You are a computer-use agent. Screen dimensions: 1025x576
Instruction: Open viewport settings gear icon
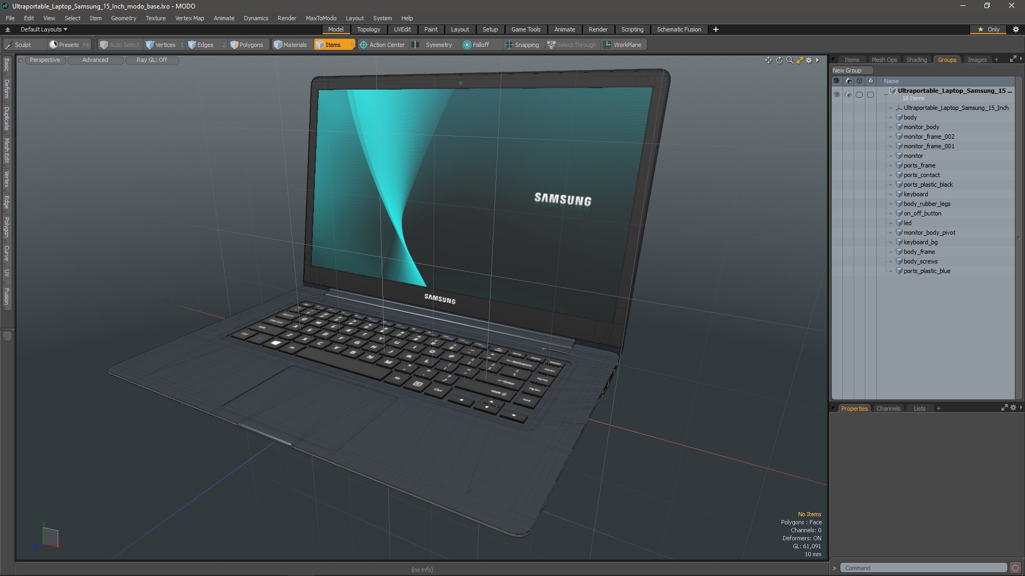(x=809, y=60)
